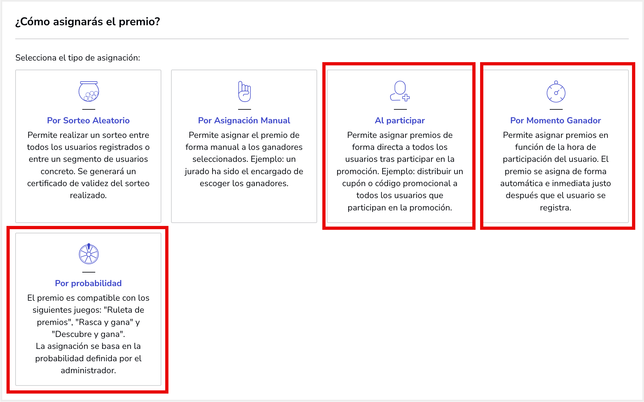Click the raffle ball jar icon
Image resolution: width=644 pixels, height=402 pixels.
point(88,91)
